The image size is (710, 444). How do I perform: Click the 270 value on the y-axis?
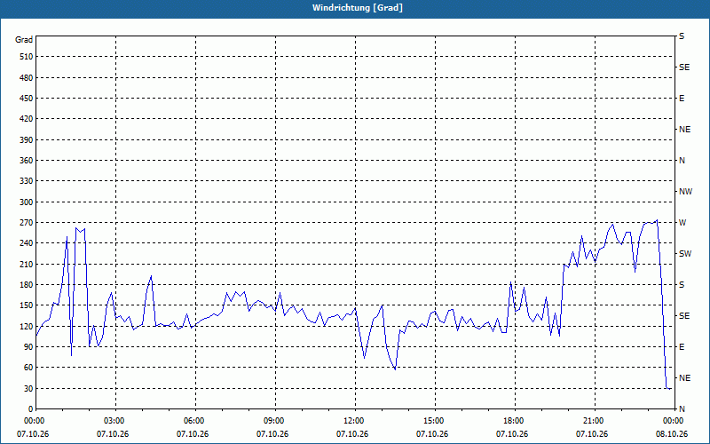28,223
